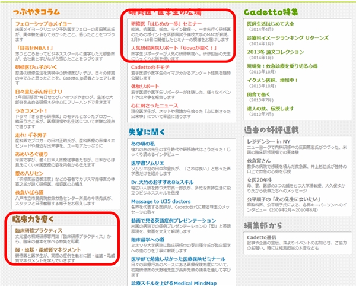This screenshot has height=286, width=356.
Task: Click the あめいろぐ便り link
Action: (x=31, y=154)
